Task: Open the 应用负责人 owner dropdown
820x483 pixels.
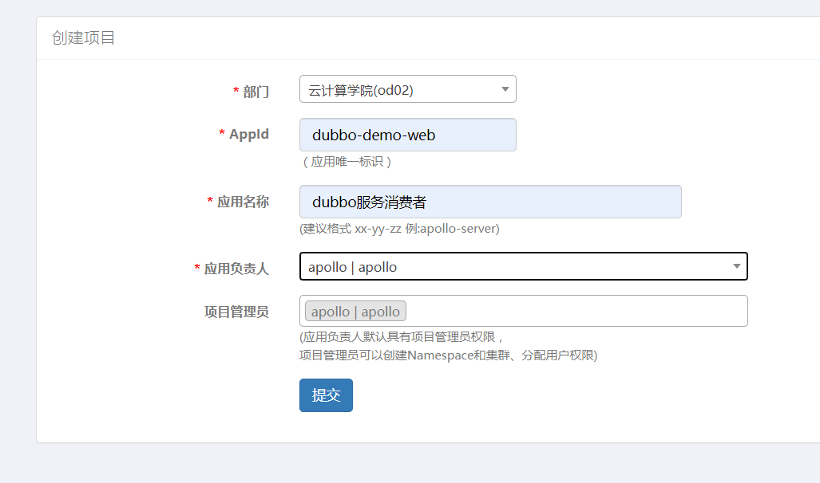Action: [524, 266]
